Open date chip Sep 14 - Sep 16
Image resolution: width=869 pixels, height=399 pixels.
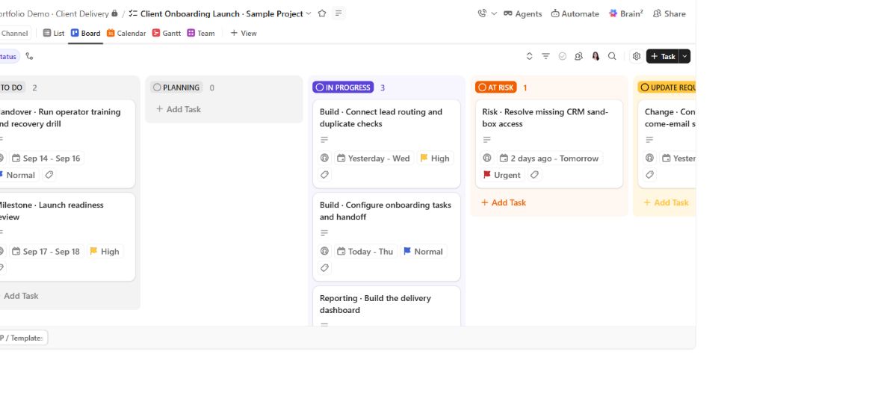click(x=46, y=158)
